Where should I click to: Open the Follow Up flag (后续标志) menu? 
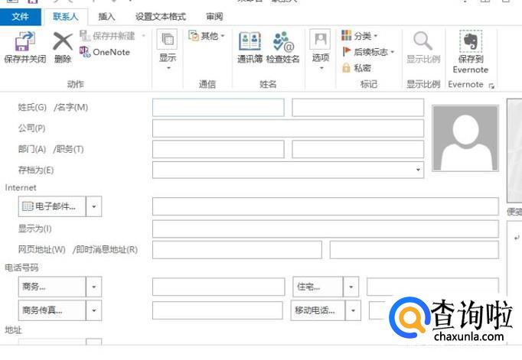pyautogui.click(x=368, y=52)
